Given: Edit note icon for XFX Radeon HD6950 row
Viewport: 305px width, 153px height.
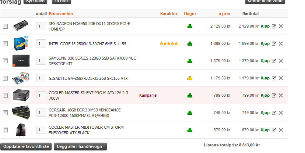Looking at the screenshot, I should pos(274,26).
